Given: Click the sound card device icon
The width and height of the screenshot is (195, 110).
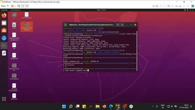Looking at the screenshot, I should [x=176, y=6].
